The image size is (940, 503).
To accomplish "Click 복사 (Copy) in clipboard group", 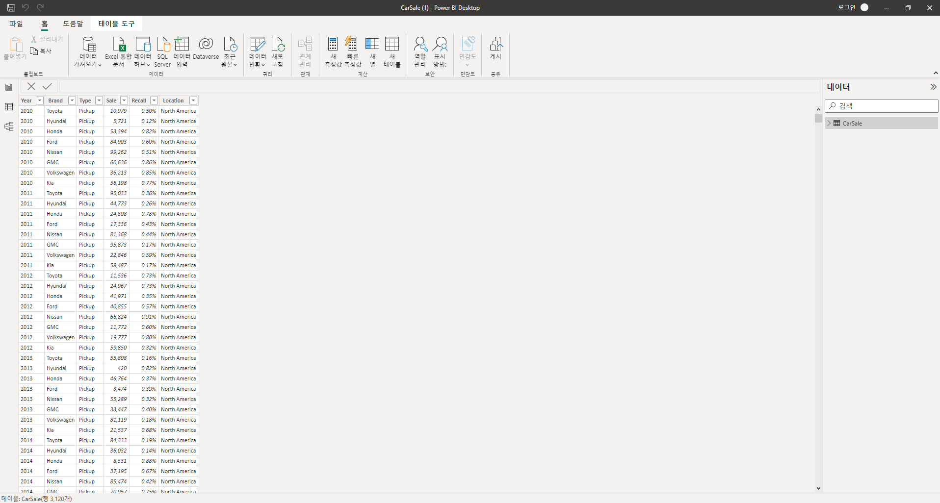I will (x=41, y=51).
